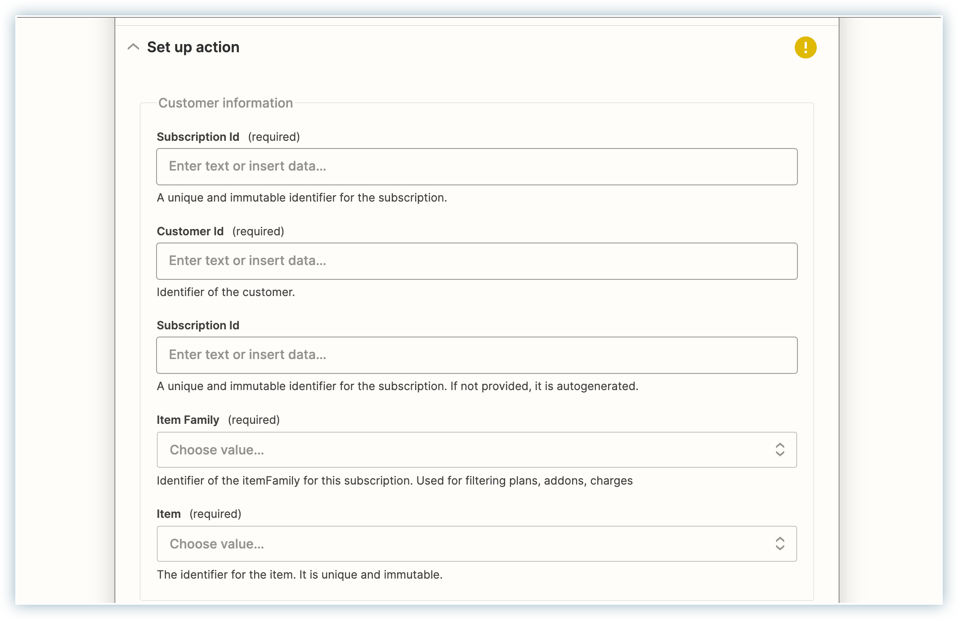The width and height of the screenshot is (958, 620).
Task: Click the Subscription Id (required) label
Action: click(x=228, y=137)
